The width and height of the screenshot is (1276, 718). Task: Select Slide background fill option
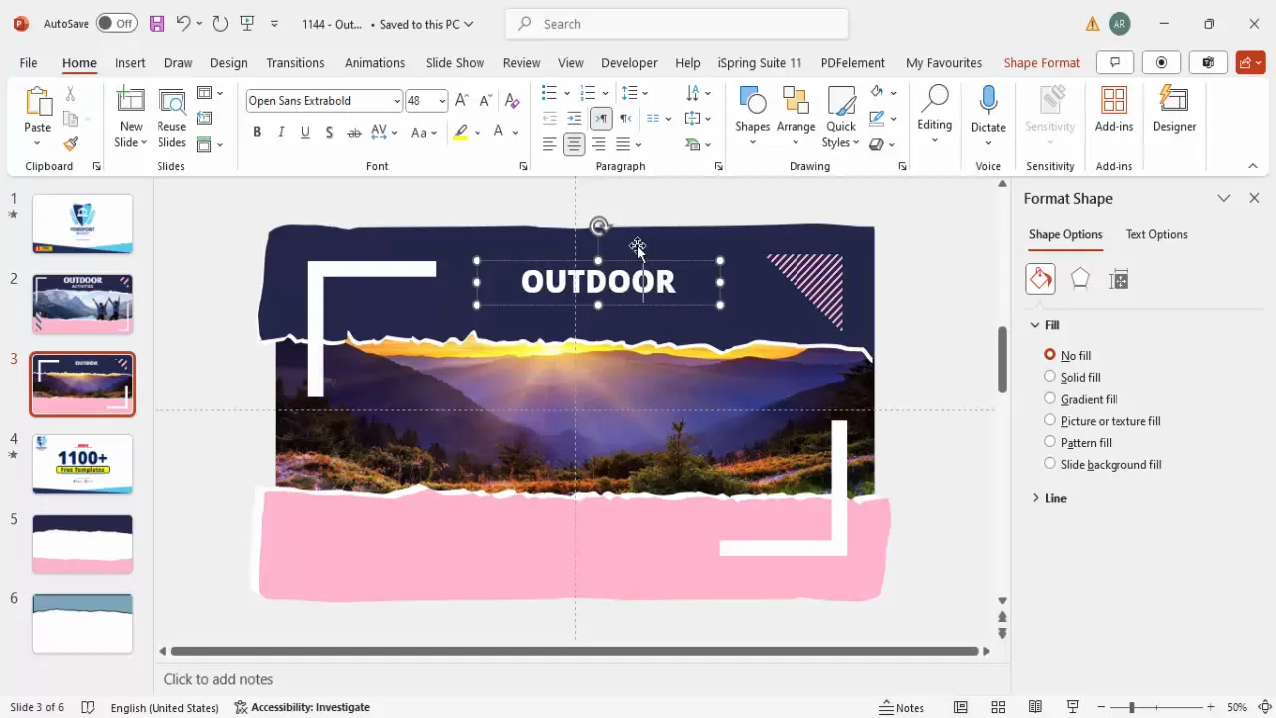[1103, 464]
